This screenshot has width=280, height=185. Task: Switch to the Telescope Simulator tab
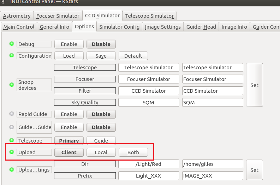[x=149, y=16]
